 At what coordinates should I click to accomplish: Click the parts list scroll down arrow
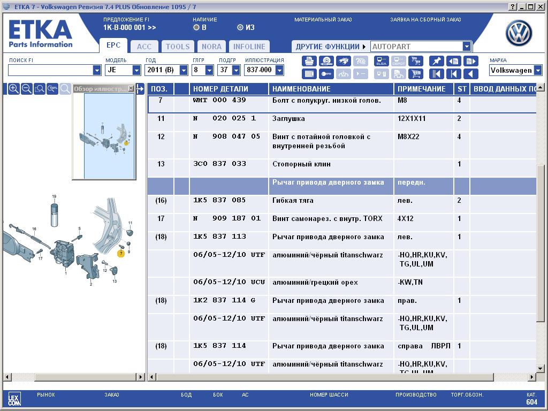(541, 368)
